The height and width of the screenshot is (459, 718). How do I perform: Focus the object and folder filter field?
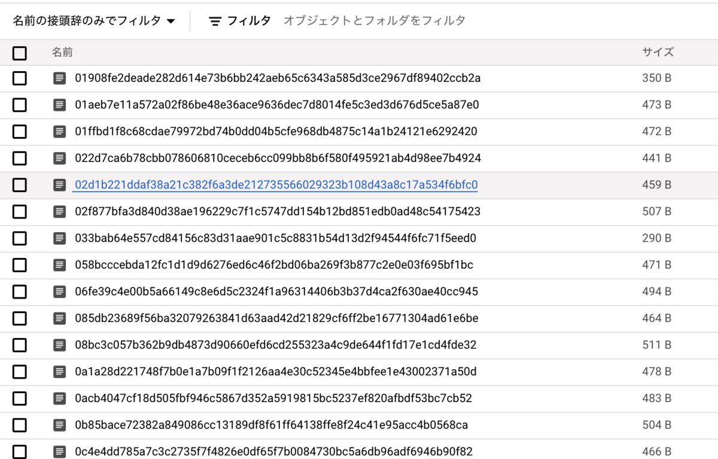click(x=374, y=21)
